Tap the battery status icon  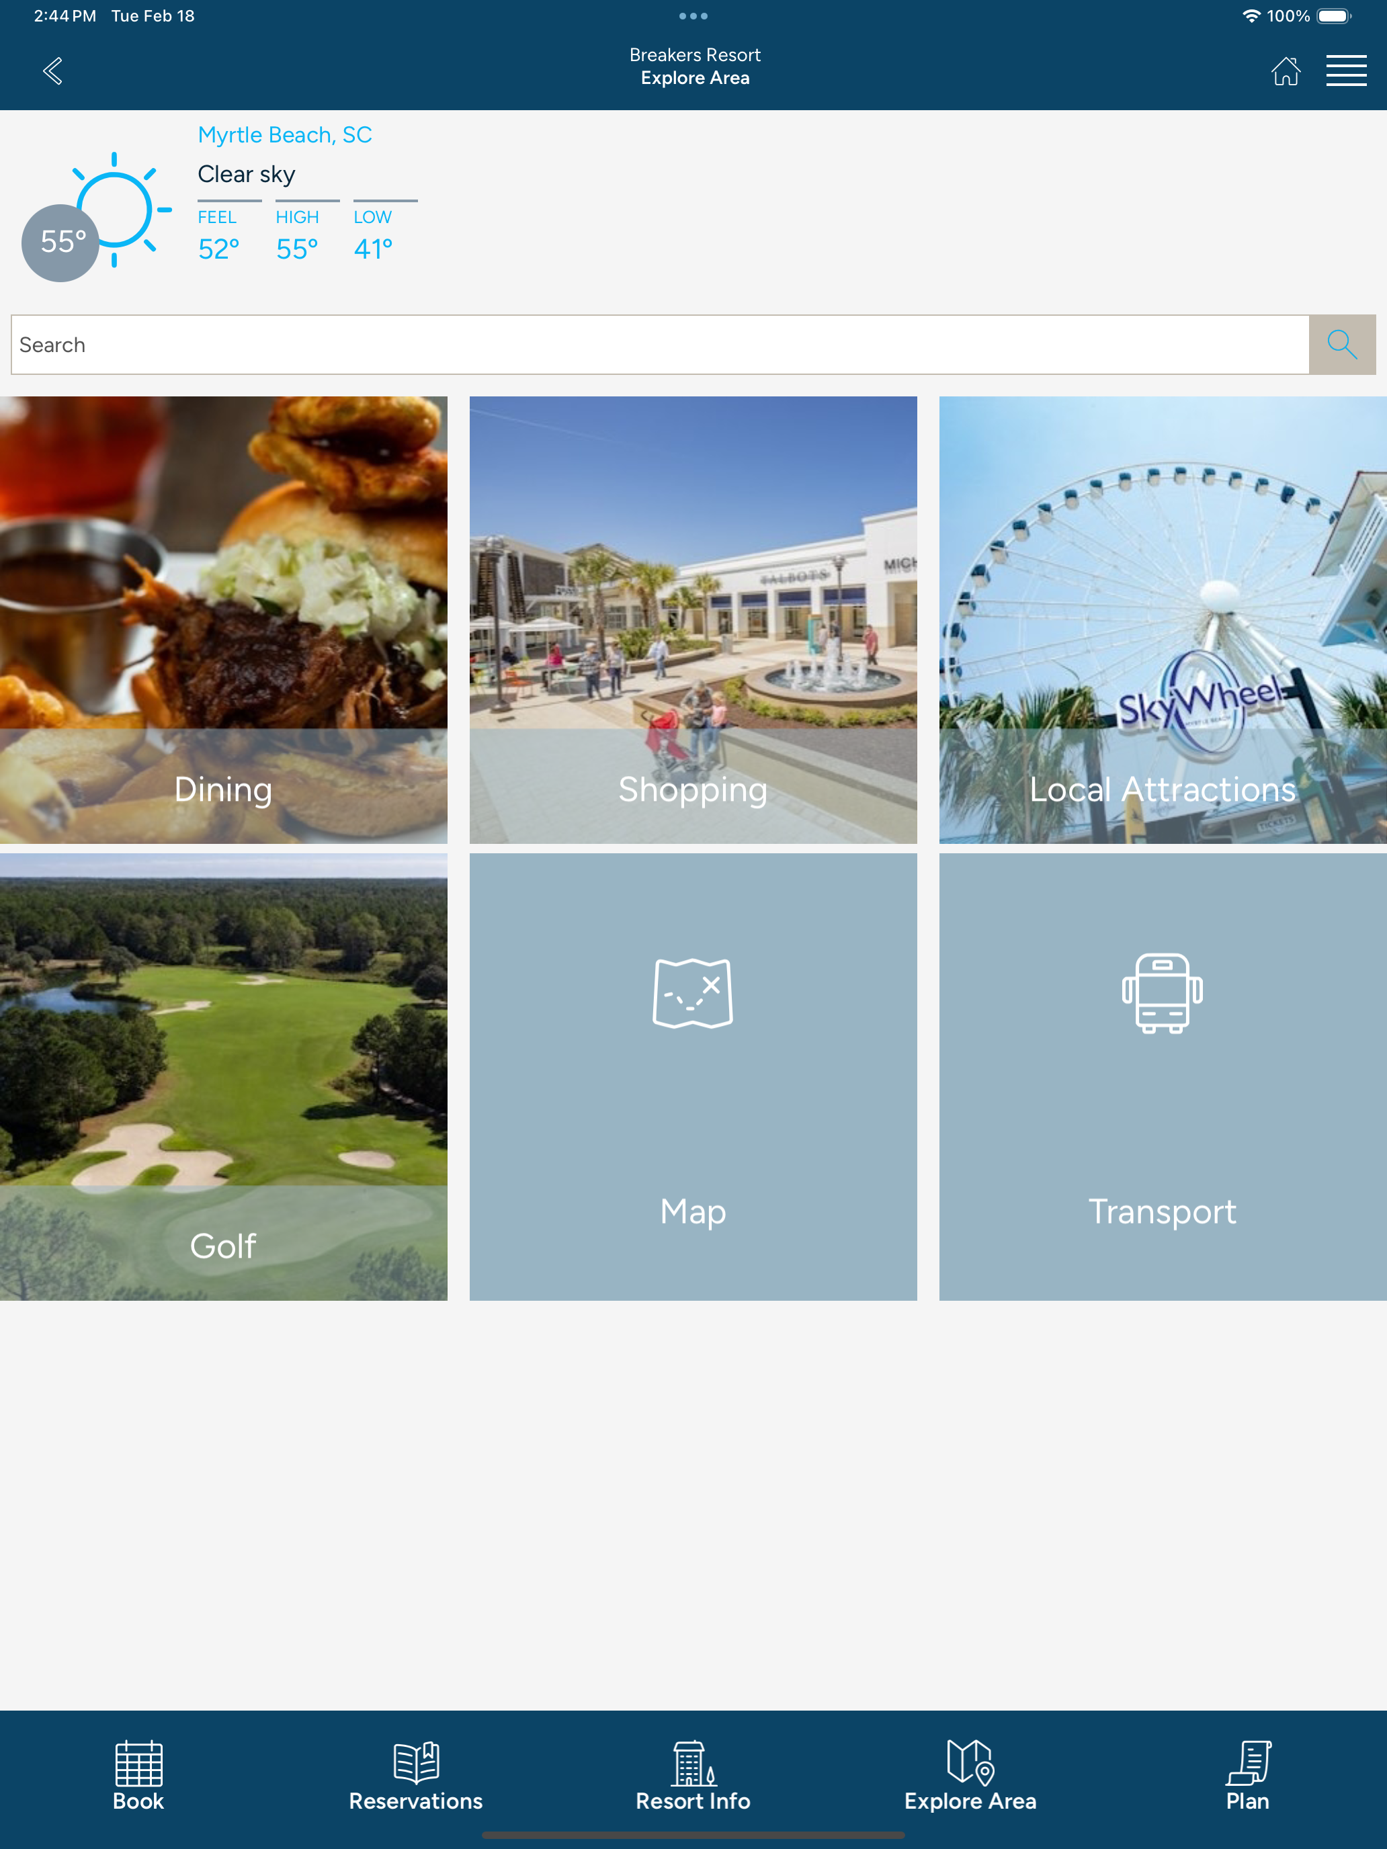point(1335,16)
